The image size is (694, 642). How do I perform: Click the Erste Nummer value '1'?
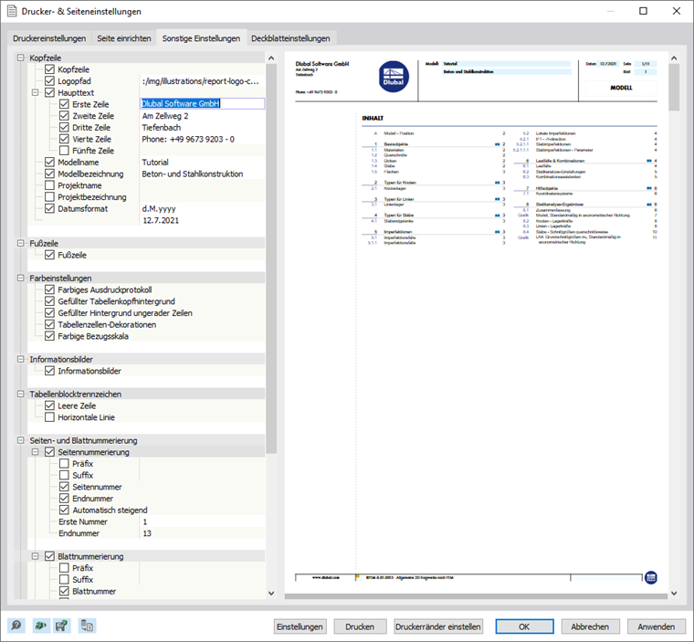(203, 521)
